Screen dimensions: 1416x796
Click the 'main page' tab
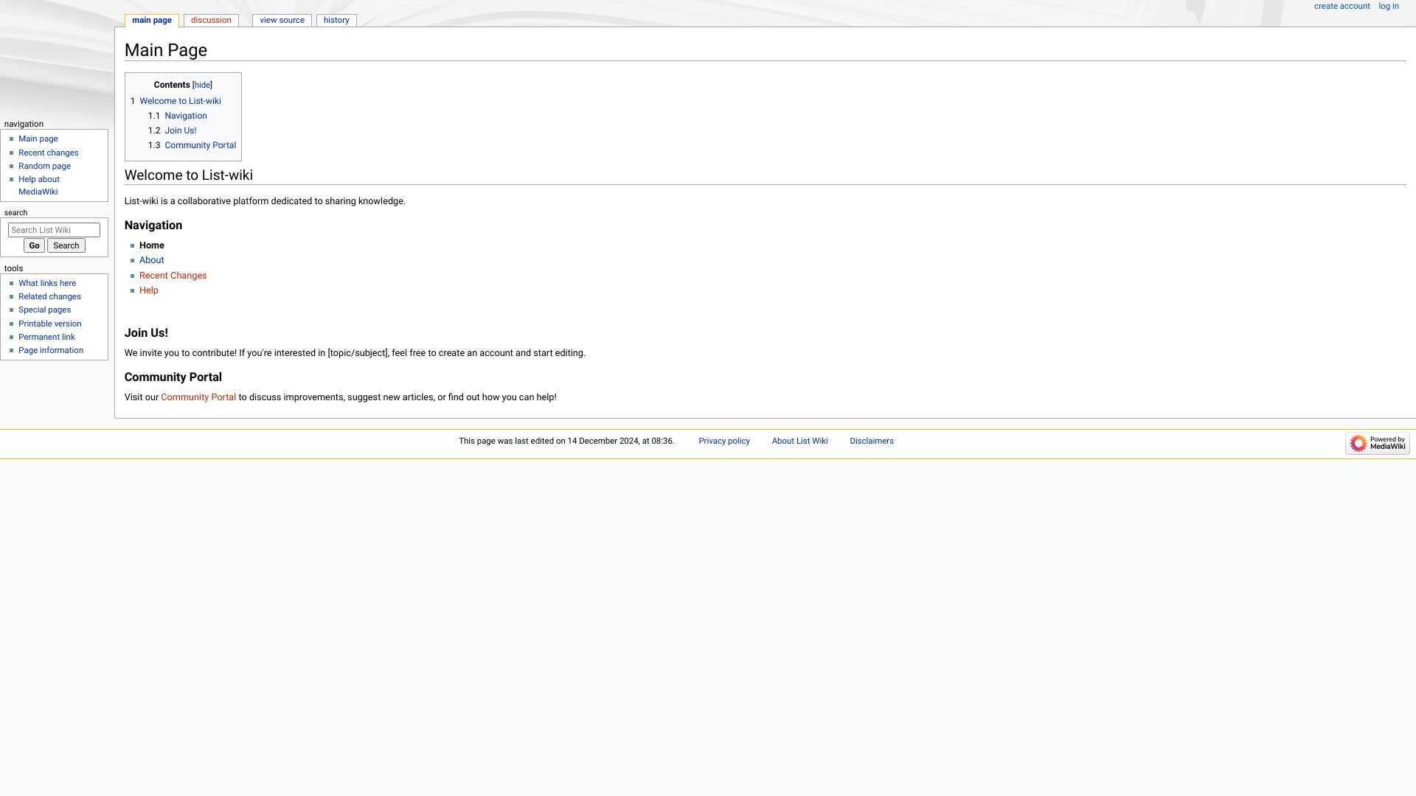(x=153, y=19)
